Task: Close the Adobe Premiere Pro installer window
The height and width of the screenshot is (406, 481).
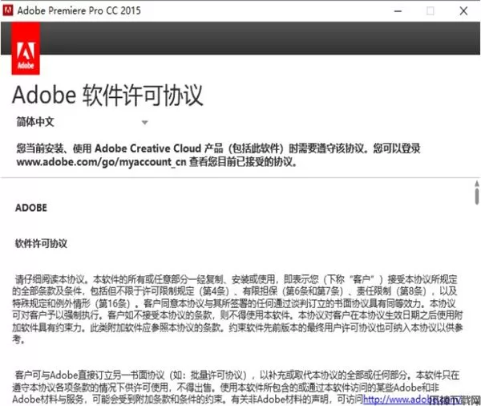Action: click(x=463, y=11)
